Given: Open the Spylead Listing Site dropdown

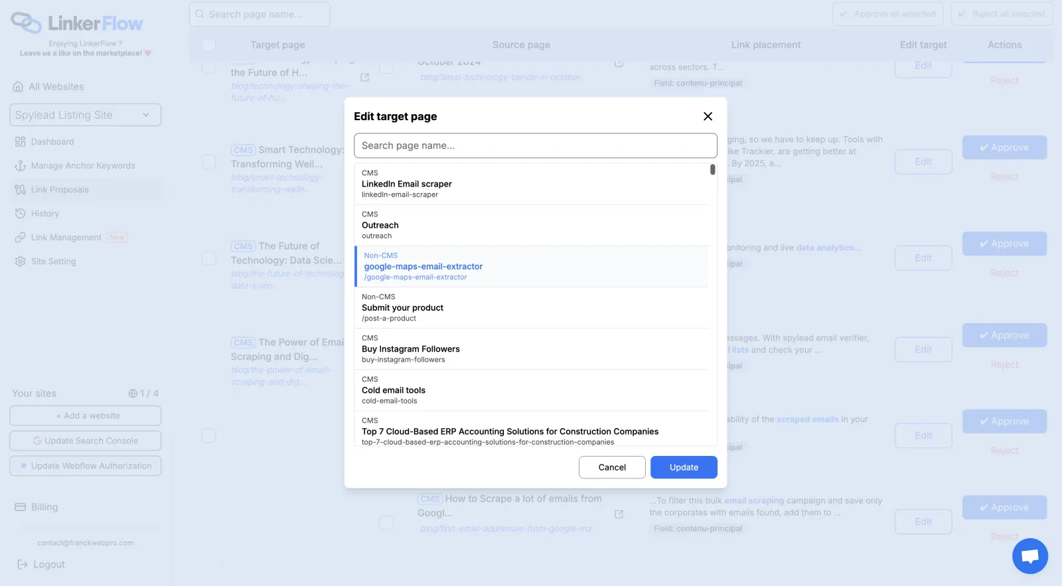Looking at the screenshot, I should click(85, 115).
